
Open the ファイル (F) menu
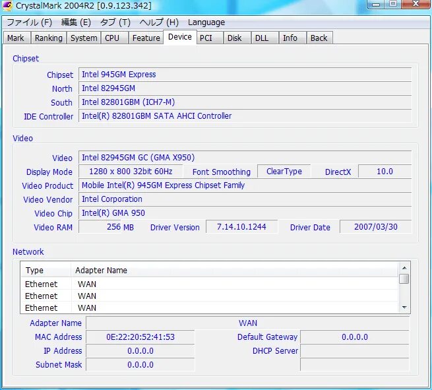(29, 22)
